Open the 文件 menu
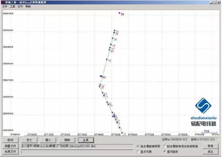Viewport: 222px width, 157px height. coord(5,7)
